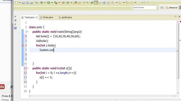Click the horizontal scrollbar right arrow

pyautogui.click(x=175, y=96)
